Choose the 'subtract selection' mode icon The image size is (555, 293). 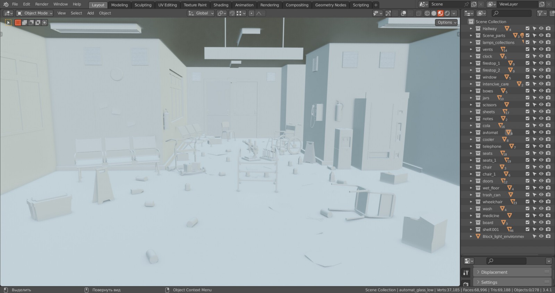31,23
